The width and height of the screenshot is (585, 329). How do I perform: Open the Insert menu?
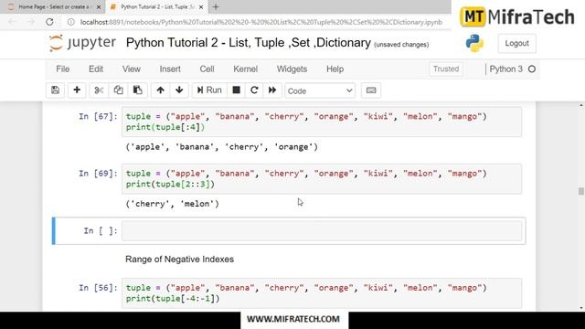coord(170,69)
